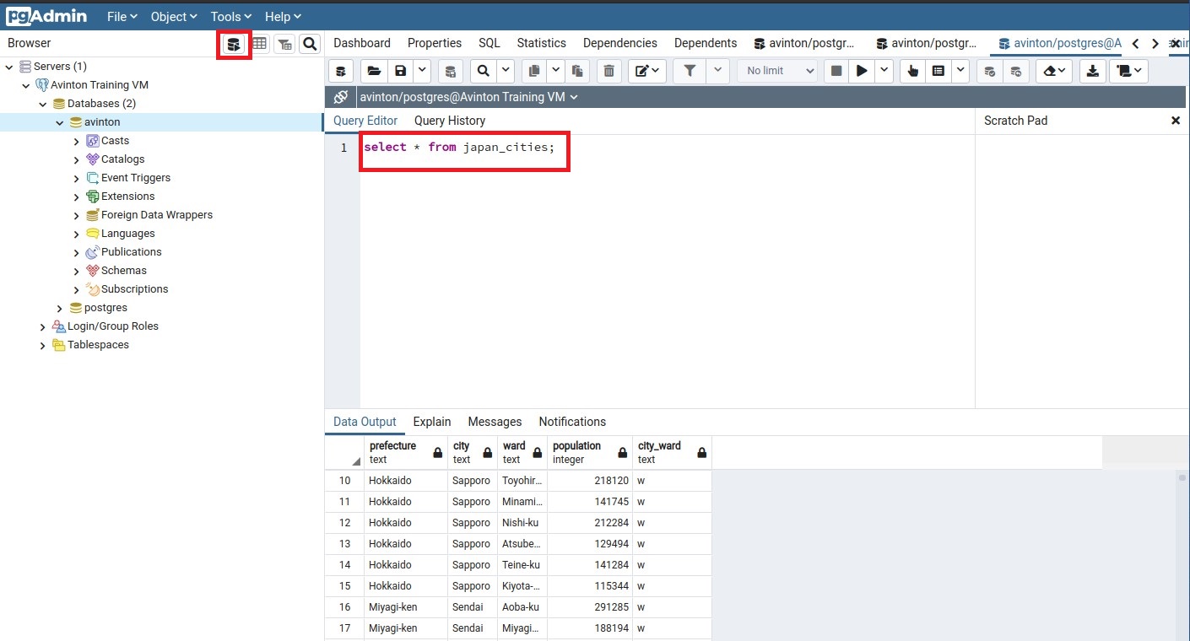
Task: Click the Save Data Changes icon
Action: (x=451, y=71)
